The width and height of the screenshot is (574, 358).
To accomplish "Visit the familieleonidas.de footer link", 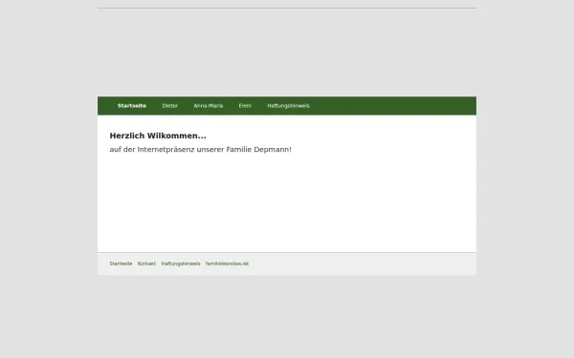I will pos(227,263).
